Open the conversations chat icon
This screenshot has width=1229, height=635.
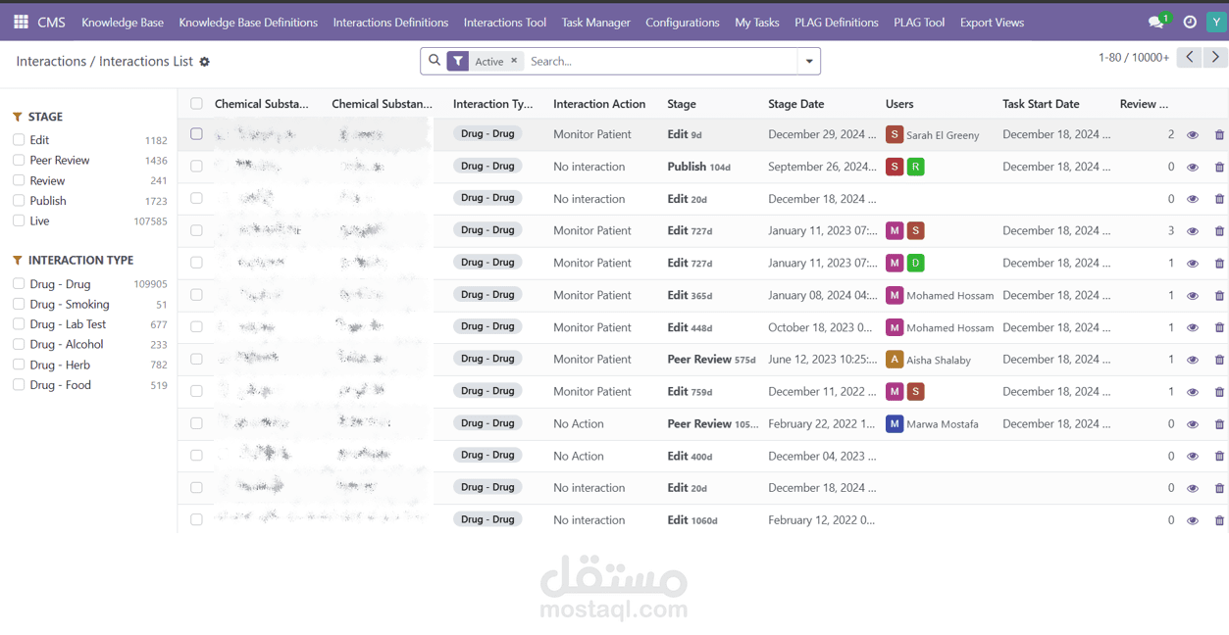[x=1157, y=22]
